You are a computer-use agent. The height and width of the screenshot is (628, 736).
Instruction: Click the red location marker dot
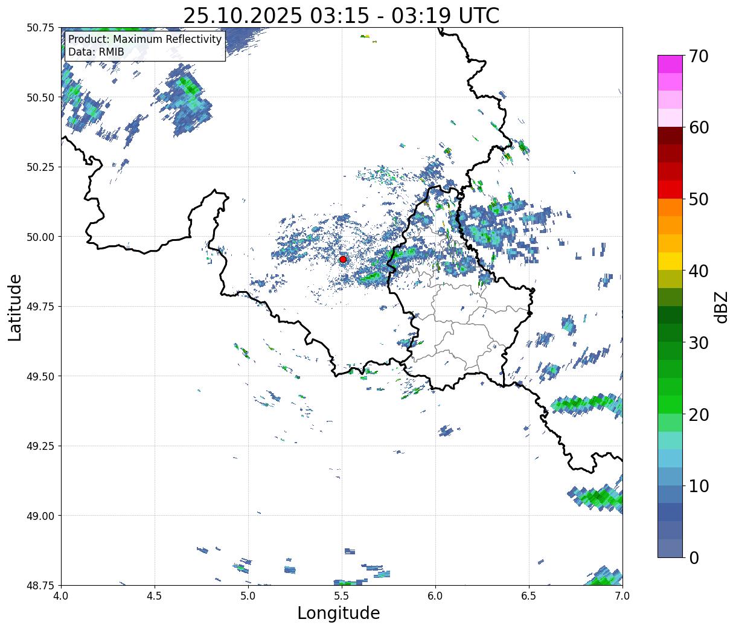[x=342, y=259]
